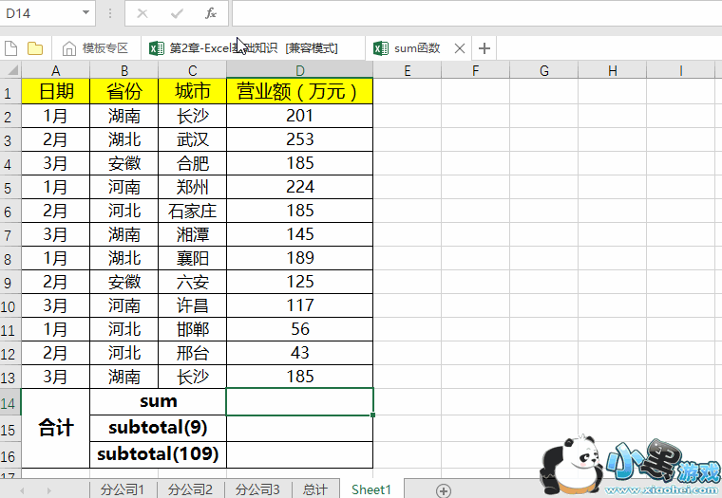Select the cell with value 145
The width and height of the screenshot is (722, 498).
click(x=300, y=234)
